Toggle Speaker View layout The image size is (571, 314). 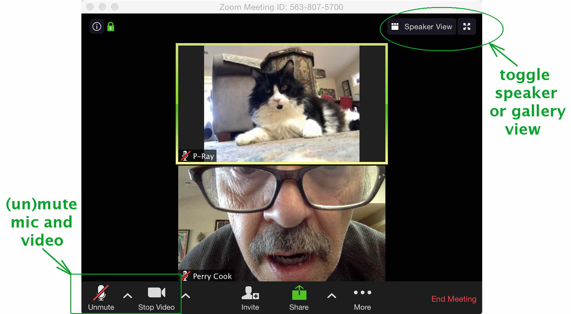pyautogui.click(x=422, y=27)
